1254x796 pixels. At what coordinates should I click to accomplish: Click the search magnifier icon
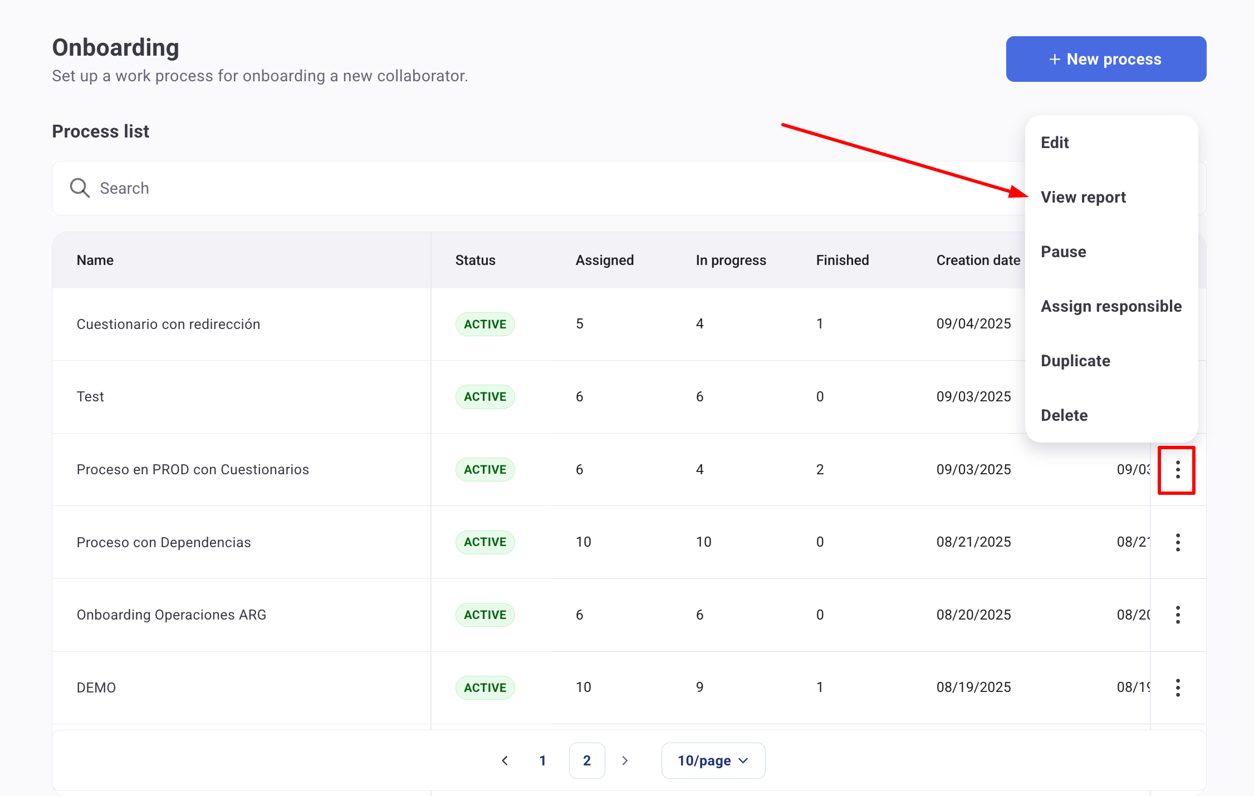tap(80, 188)
